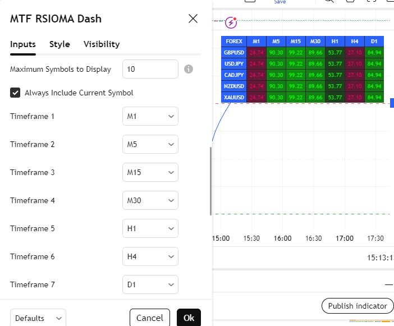Go to the Visibility tab
The width and height of the screenshot is (394, 326).
click(102, 44)
